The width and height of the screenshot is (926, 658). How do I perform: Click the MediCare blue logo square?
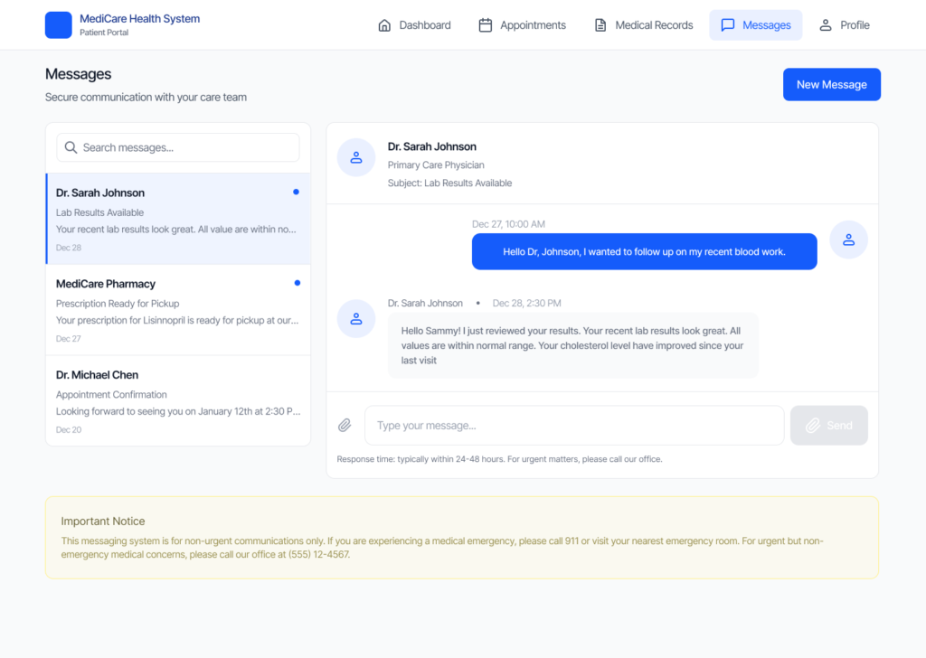[x=58, y=25]
